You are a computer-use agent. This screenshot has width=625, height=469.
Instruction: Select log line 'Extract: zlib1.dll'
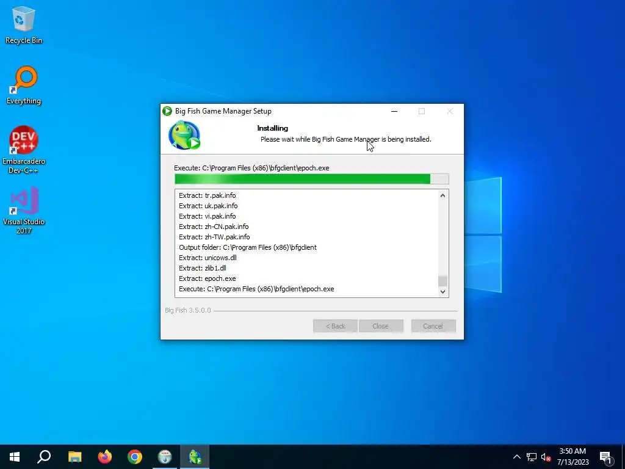coord(203,268)
